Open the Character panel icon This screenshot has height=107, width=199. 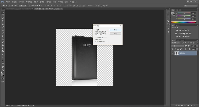[168, 29]
